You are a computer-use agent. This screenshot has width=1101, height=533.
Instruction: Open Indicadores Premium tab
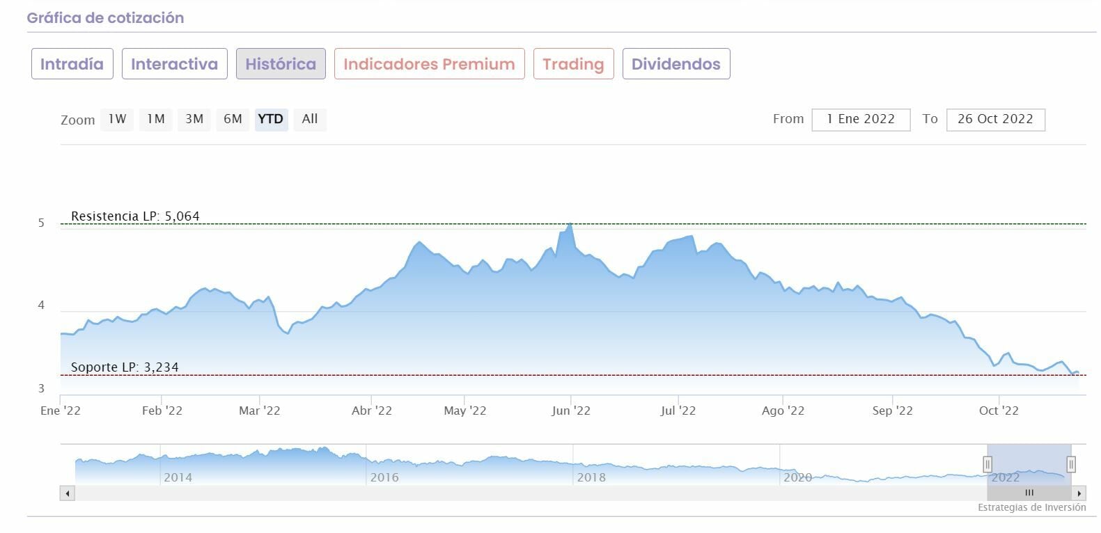click(x=429, y=64)
